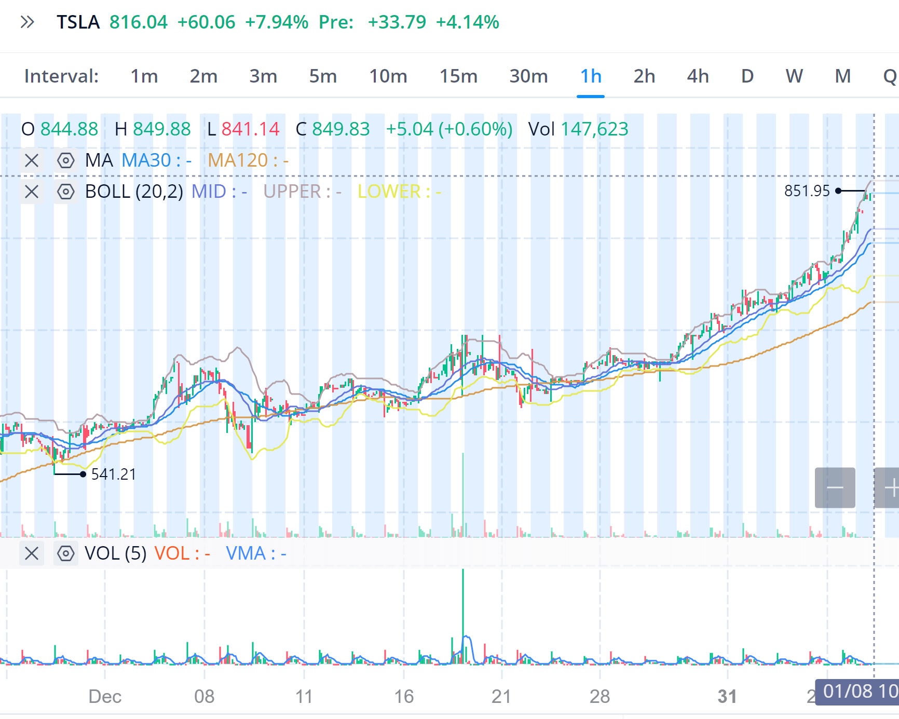The height and width of the screenshot is (719, 899).
Task: Expand the sidebar with double chevron icon
Action: pyautogui.click(x=27, y=22)
